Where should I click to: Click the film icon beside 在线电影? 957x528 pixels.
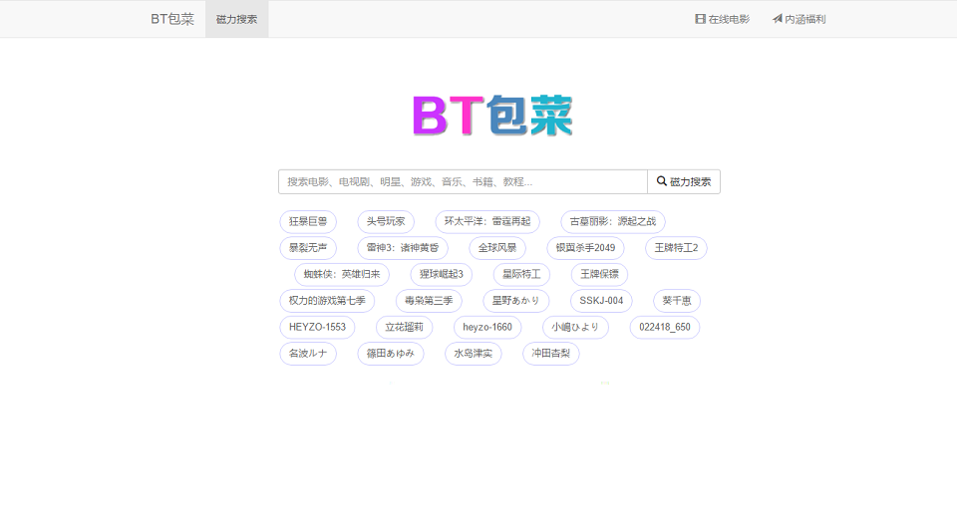pyautogui.click(x=700, y=19)
